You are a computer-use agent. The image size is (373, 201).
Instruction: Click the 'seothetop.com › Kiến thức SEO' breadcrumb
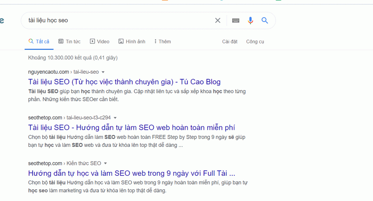[x=64, y=163]
